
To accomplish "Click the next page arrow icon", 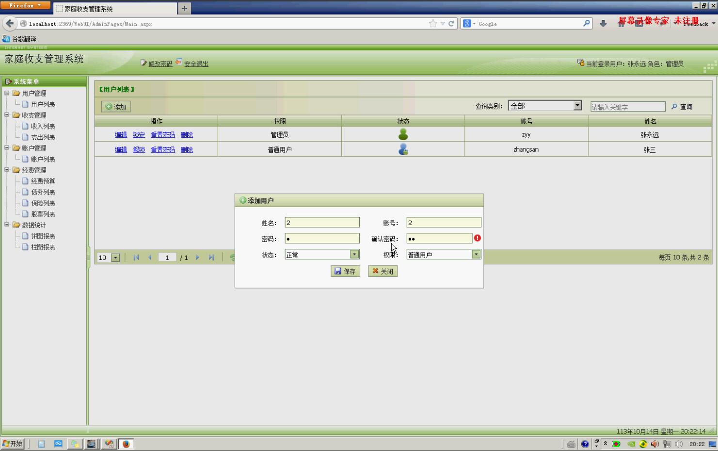I will coord(197,258).
